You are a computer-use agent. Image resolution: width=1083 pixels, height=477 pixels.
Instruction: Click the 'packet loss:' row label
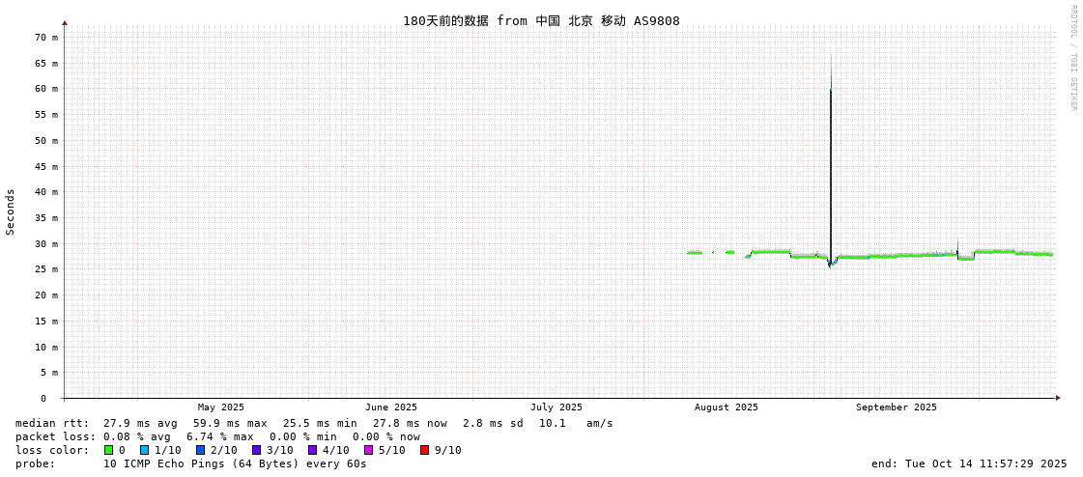[x=55, y=437]
